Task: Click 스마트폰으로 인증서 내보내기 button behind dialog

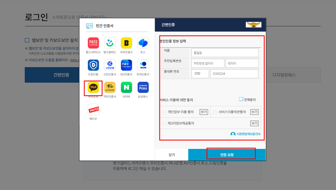Action: pyautogui.click(x=80, y=17)
